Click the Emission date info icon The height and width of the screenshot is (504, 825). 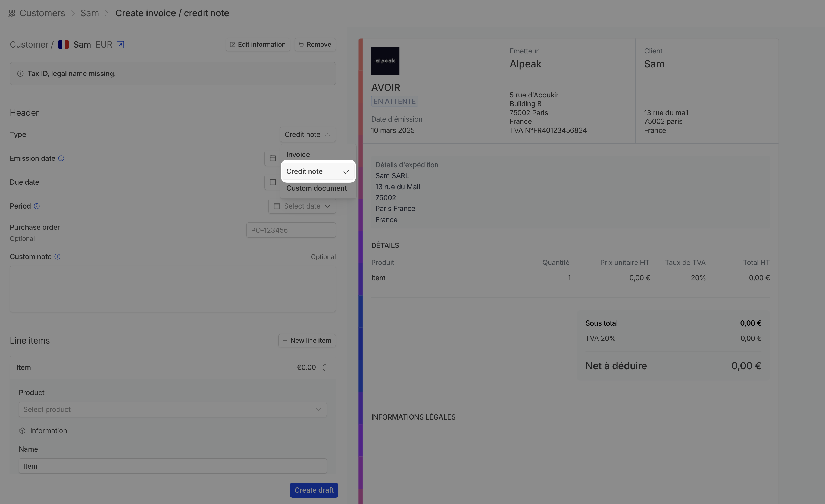[61, 158]
